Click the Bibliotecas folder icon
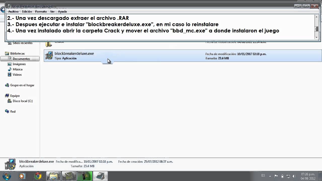 pos(7,54)
